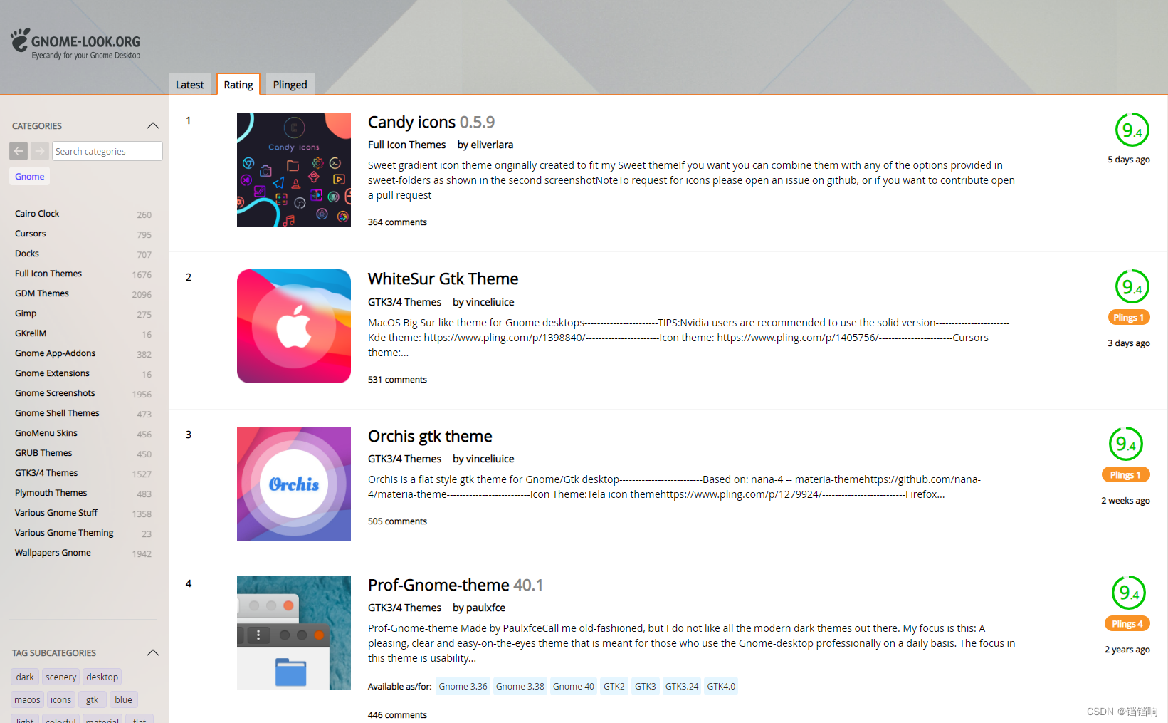Open Prof-Gnome-theme 40.1 title
Viewport: 1168px width, 723px height.
pyautogui.click(x=456, y=585)
